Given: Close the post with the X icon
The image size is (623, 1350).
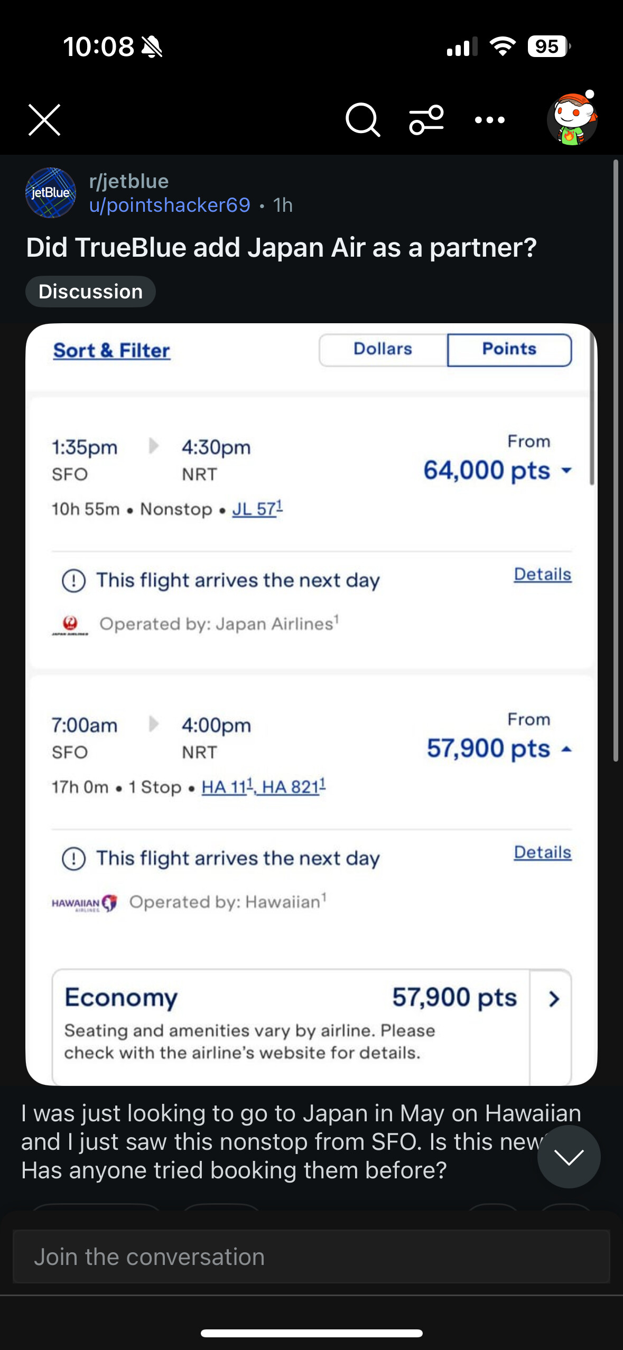Looking at the screenshot, I should pos(44,120).
